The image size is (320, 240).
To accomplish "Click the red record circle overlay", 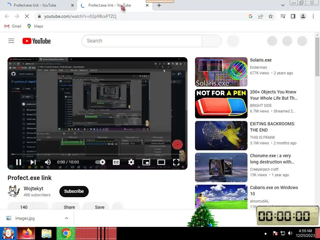I will coord(177,145).
